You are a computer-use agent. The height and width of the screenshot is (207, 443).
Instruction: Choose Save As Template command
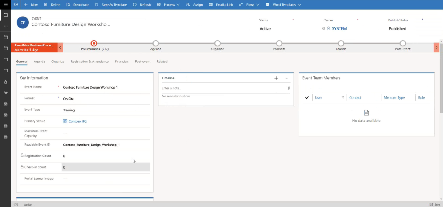pyautogui.click(x=111, y=4)
